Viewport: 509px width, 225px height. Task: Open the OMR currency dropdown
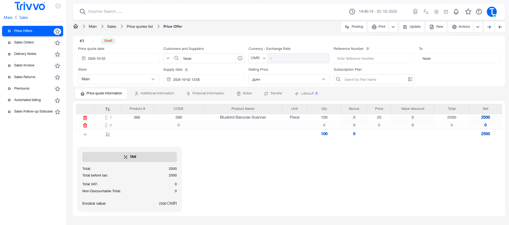tap(258, 58)
